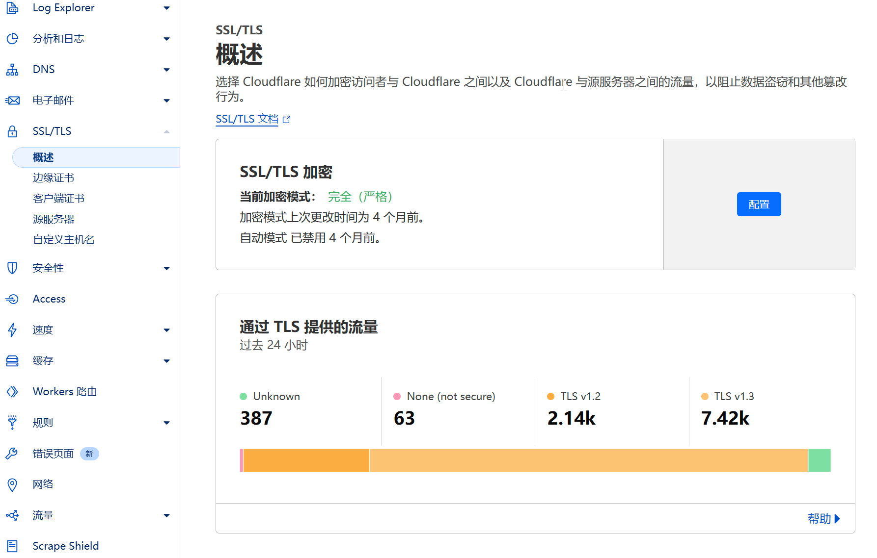Open the 客户端证书 submenu item
This screenshot has width=877, height=558.
pyautogui.click(x=58, y=199)
